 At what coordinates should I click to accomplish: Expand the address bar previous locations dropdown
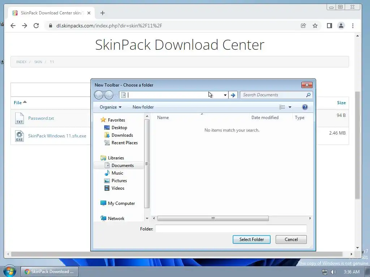click(x=225, y=95)
